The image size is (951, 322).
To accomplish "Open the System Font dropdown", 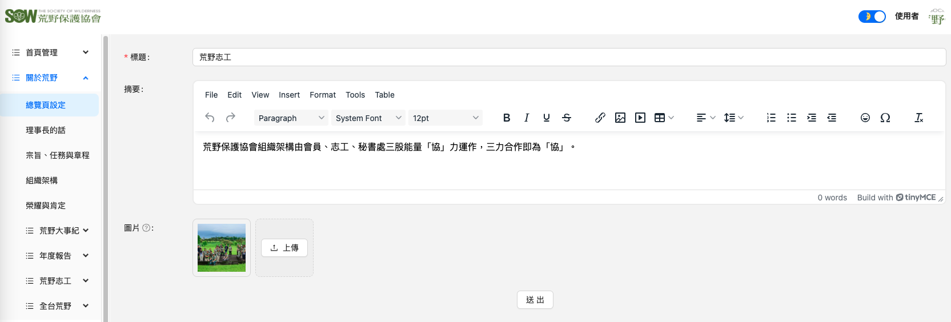I will point(368,118).
